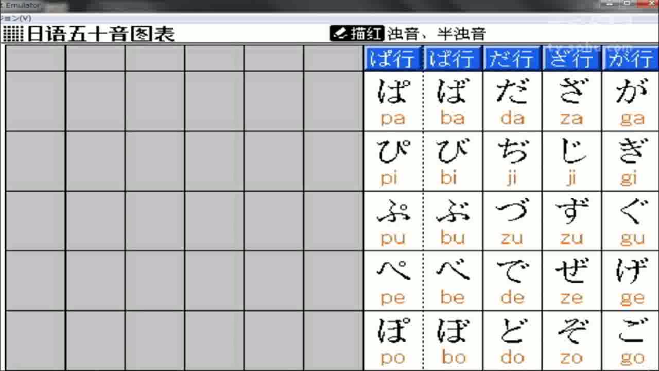Screen dimensions: 659x371
Task: Pick the だ (da) kana cell
Action: tap(513, 102)
